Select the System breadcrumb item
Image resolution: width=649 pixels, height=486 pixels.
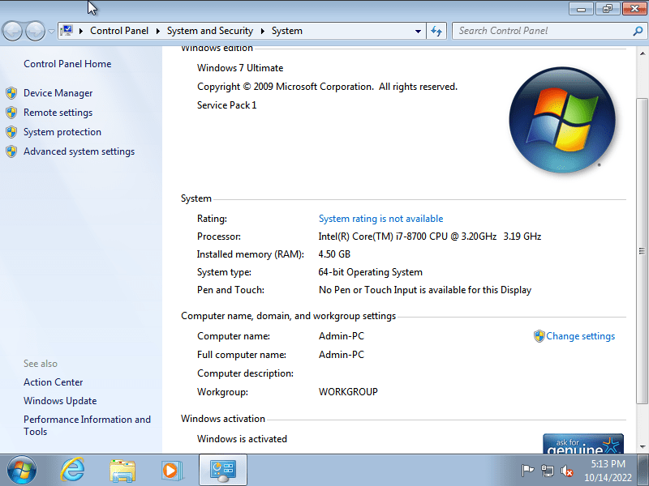pos(287,31)
